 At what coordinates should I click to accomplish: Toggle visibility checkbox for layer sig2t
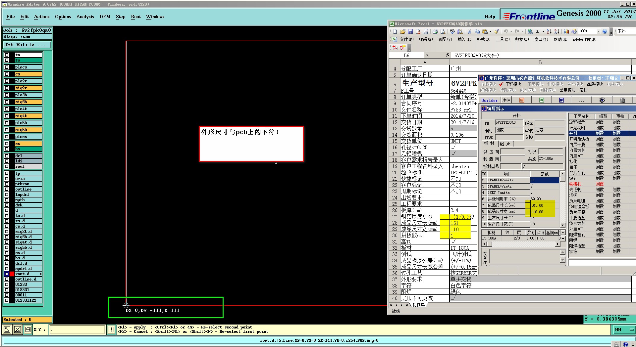coord(7,88)
